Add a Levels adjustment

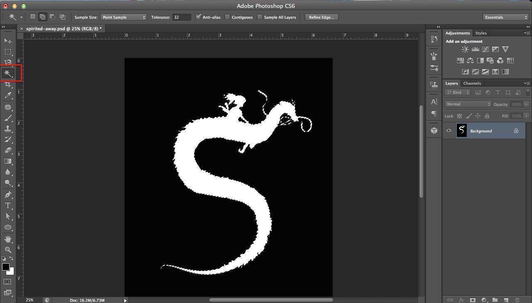475,49
